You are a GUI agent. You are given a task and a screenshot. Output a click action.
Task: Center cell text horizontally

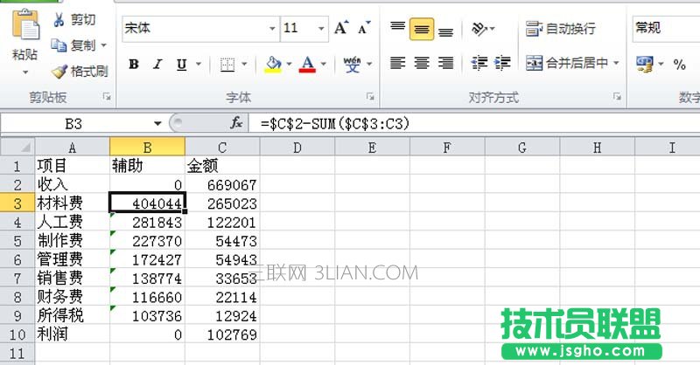(x=422, y=63)
